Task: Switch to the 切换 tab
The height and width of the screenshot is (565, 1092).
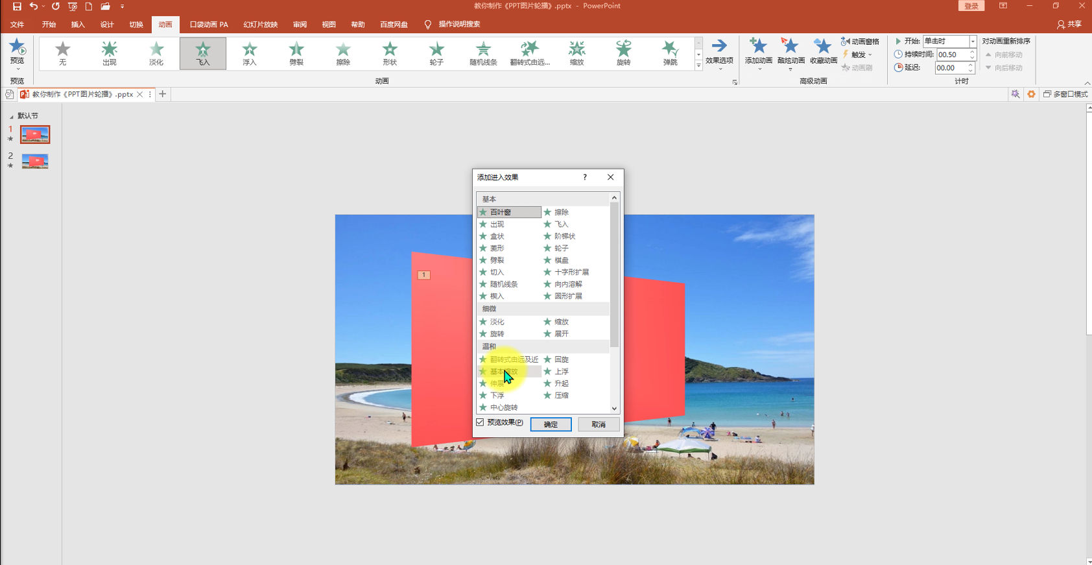Action: tap(136, 25)
